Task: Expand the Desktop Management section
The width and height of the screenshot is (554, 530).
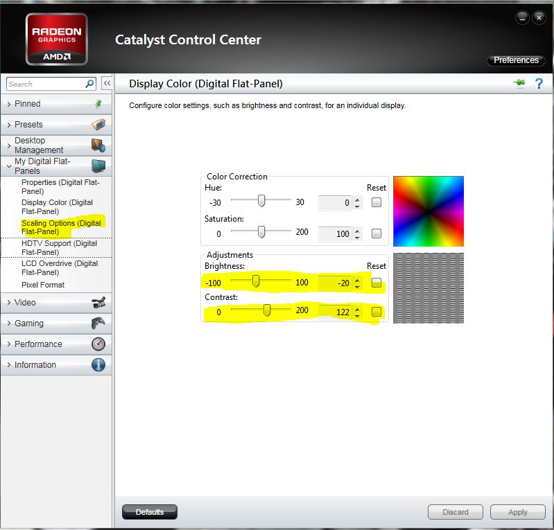Action: coord(9,145)
